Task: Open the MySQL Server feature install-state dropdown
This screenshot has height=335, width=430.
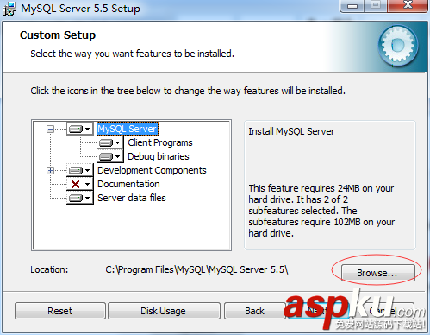Action: tap(80, 129)
